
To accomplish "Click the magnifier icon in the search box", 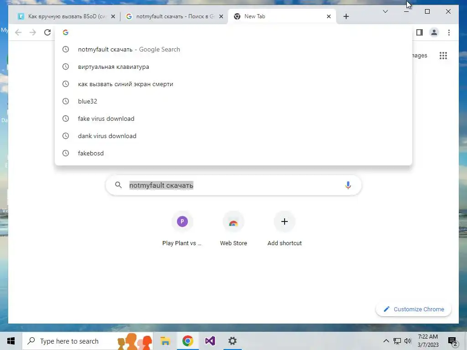I will (x=118, y=185).
